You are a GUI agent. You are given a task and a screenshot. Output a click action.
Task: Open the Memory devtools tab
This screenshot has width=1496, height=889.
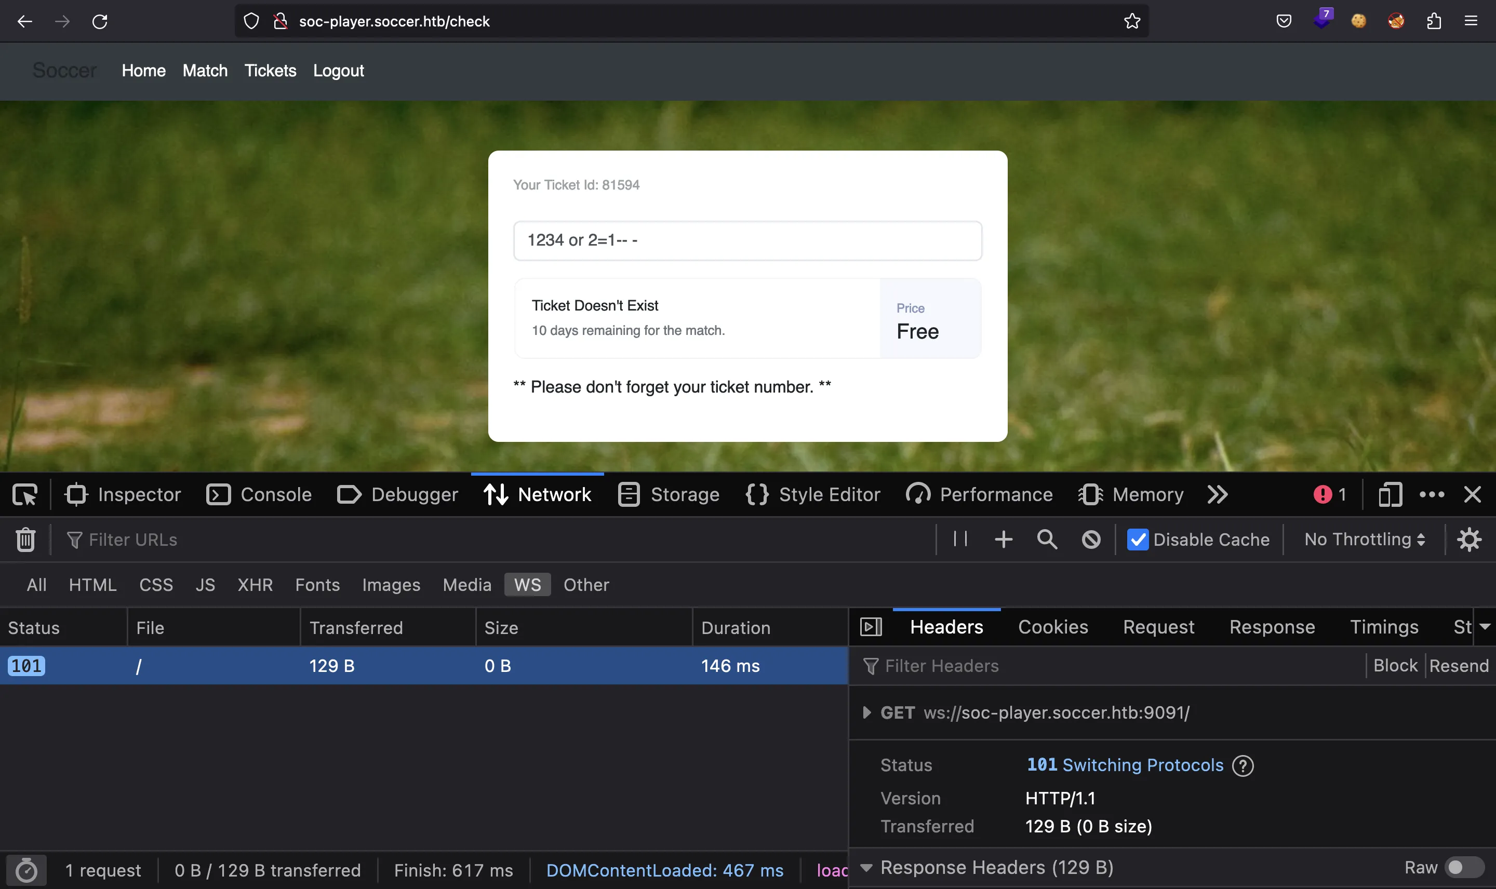coord(1130,494)
